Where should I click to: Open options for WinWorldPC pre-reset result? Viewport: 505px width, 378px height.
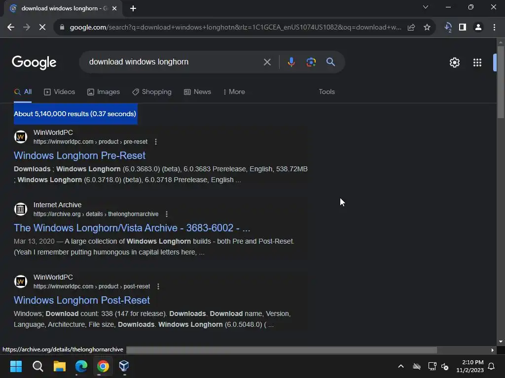pos(156,142)
